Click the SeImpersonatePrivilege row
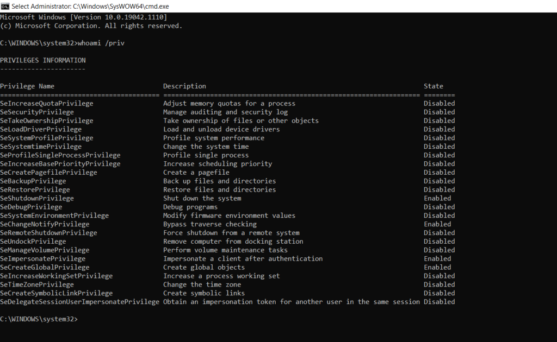Image resolution: width=557 pixels, height=342 pixels. 44,258
